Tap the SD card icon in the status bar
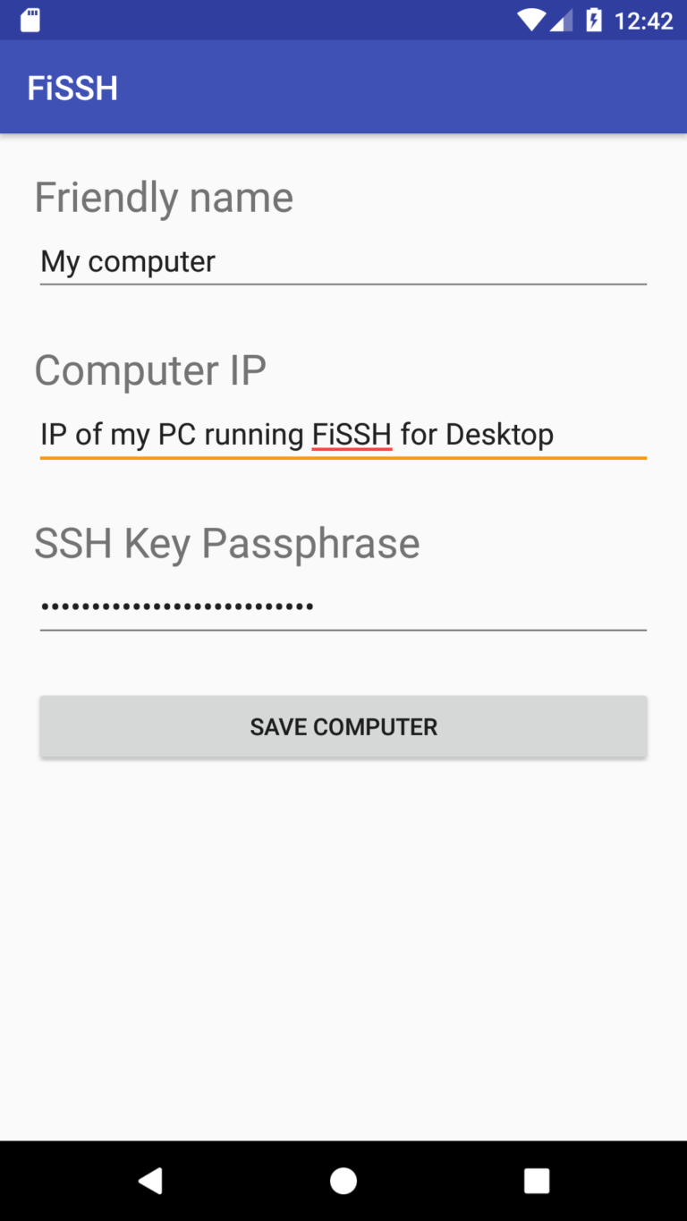The height and width of the screenshot is (1221, 687). 30,19
